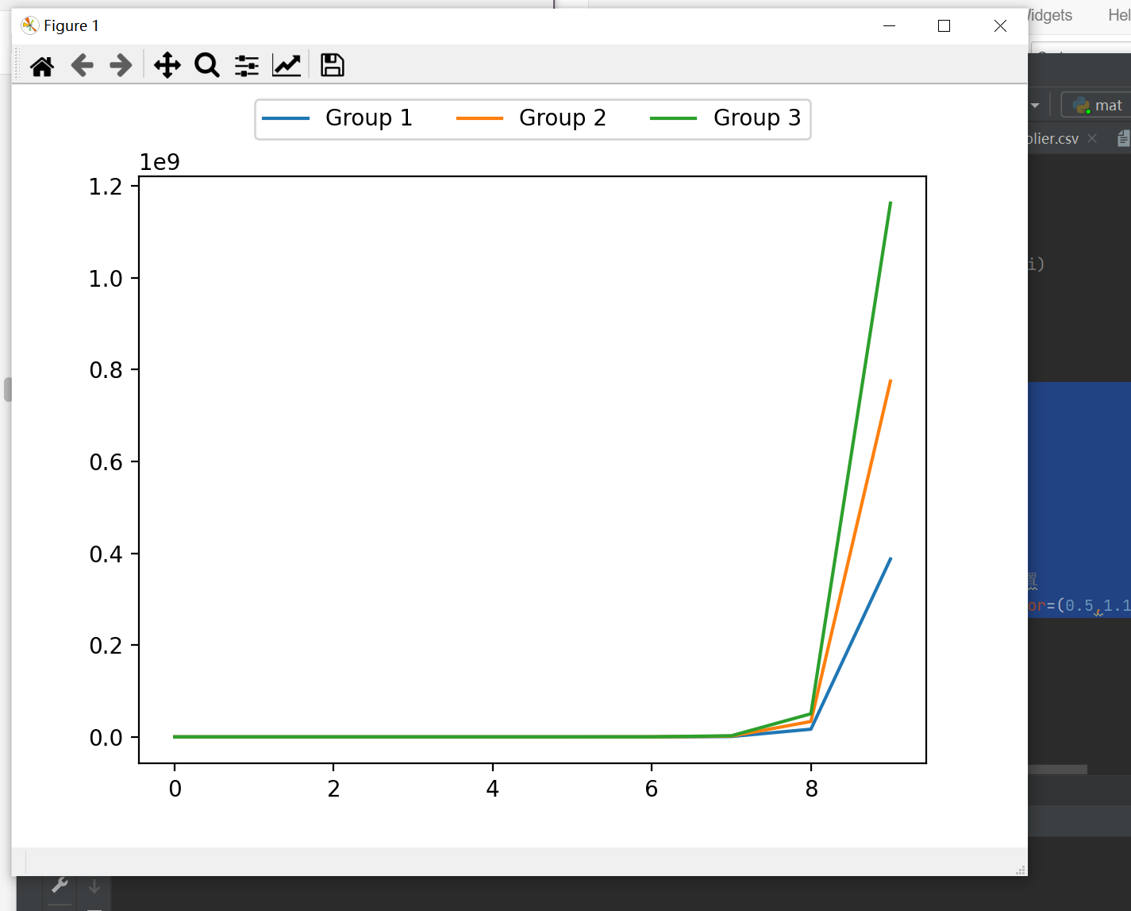The image size is (1131, 911).
Task: Expand the collapsed left sidebar handle
Action: coord(7,389)
